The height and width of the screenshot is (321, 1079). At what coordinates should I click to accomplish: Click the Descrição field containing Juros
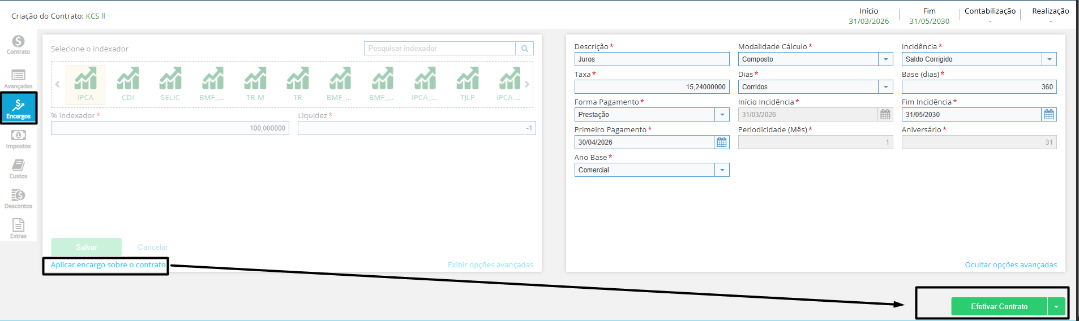point(652,59)
